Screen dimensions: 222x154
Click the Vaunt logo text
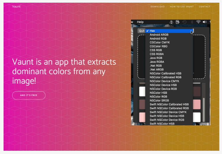coord(16,6)
